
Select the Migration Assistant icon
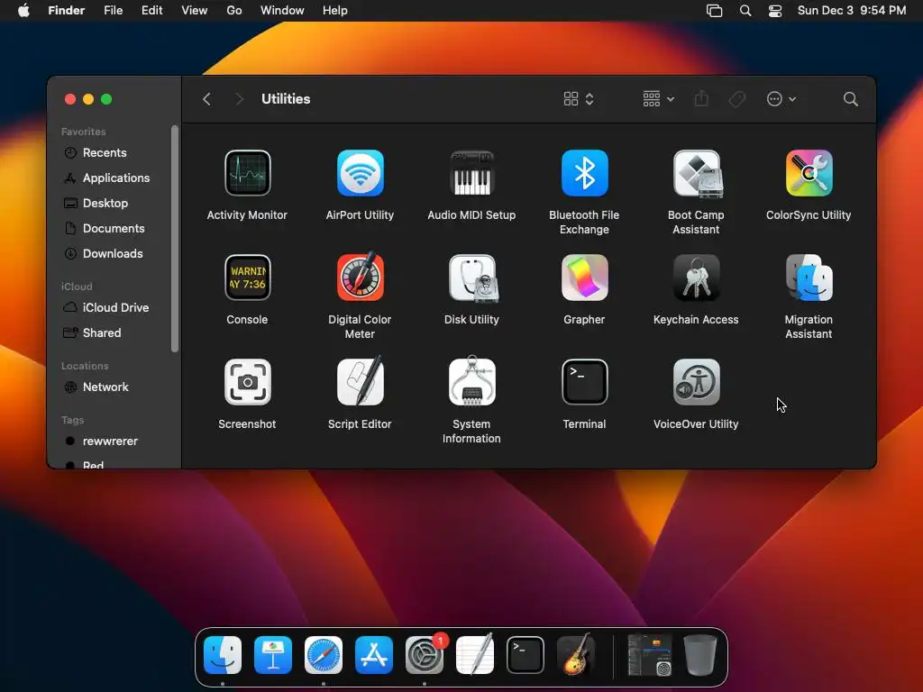point(809,278)
